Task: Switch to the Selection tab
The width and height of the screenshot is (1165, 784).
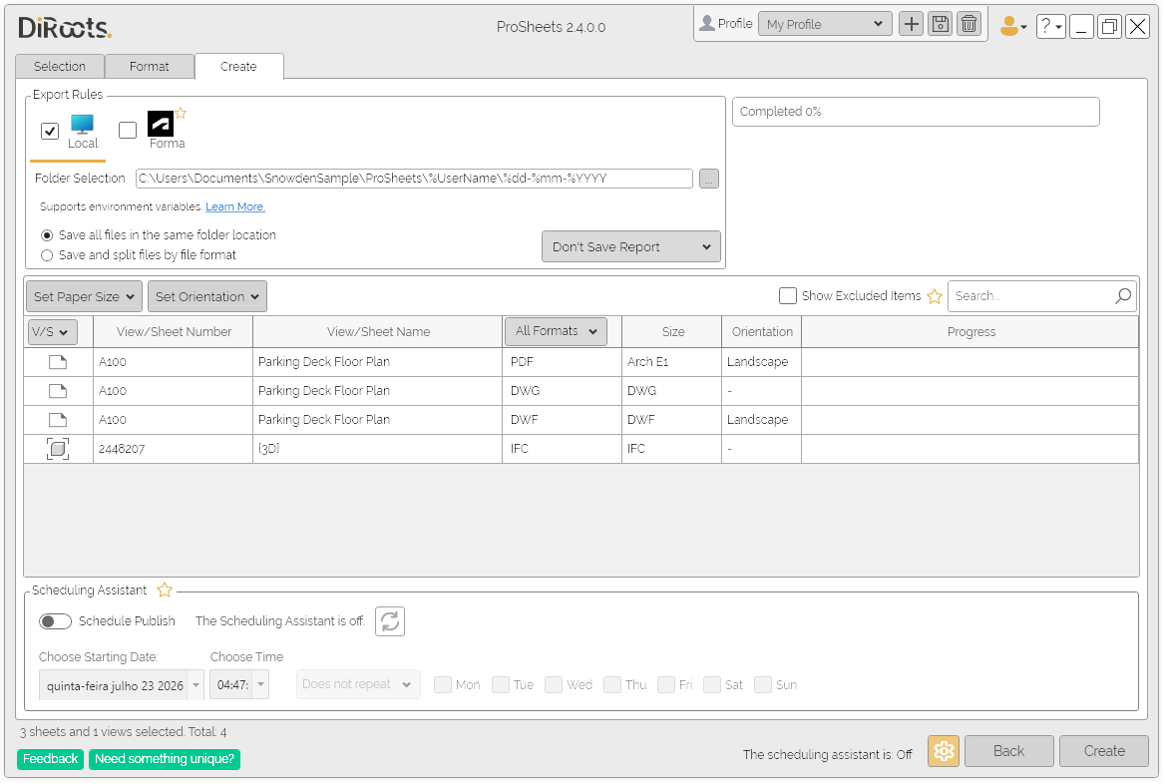Action: pos(60,67)
